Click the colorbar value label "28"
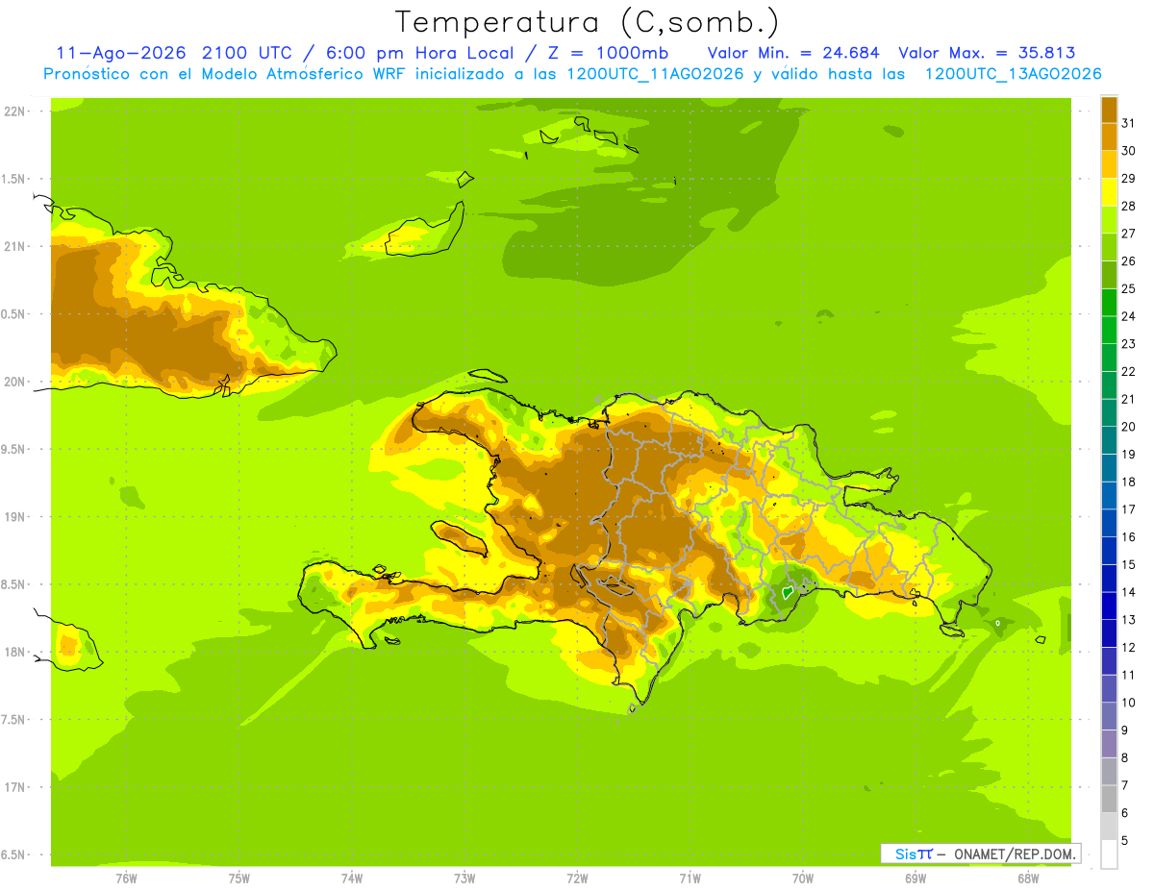1154x891 pixels. pyautogui.click(x=1129, y=206)
